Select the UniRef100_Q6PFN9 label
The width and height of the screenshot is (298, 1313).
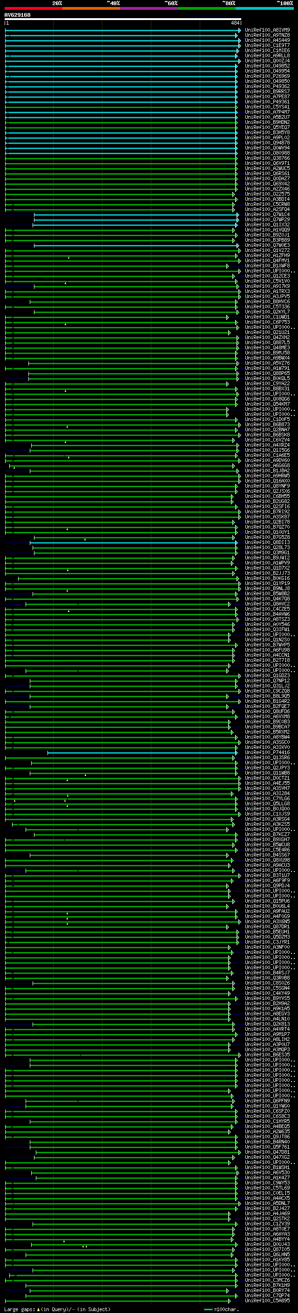(267, 1101)
